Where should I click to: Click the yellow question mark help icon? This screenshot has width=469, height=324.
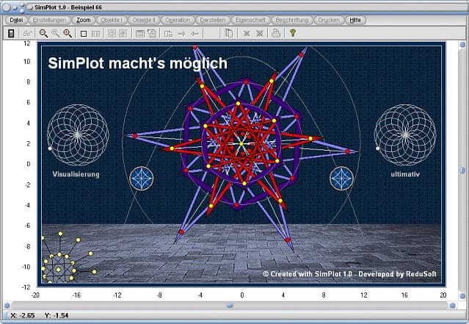[x=293, y=33]
